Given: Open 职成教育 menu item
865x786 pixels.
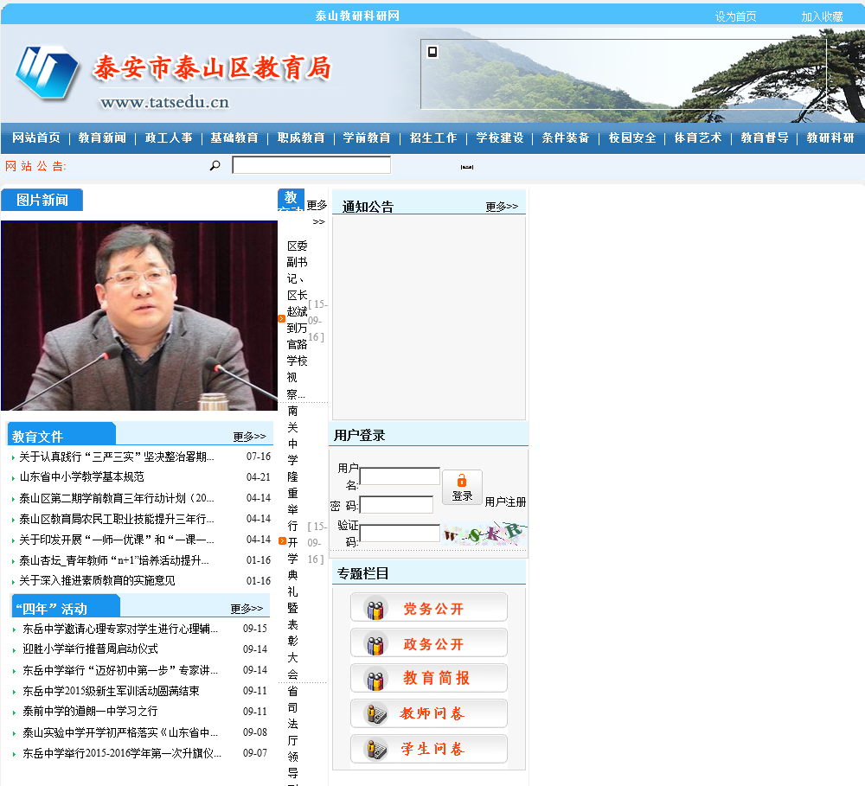Looking at the screenshot, I should (x=301, y=137).
